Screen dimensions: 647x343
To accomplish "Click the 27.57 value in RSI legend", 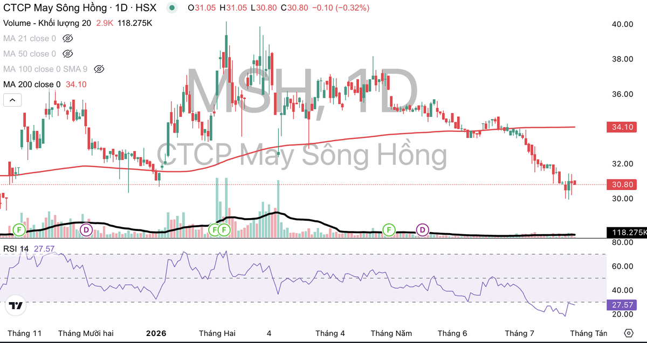I will 44,248.
